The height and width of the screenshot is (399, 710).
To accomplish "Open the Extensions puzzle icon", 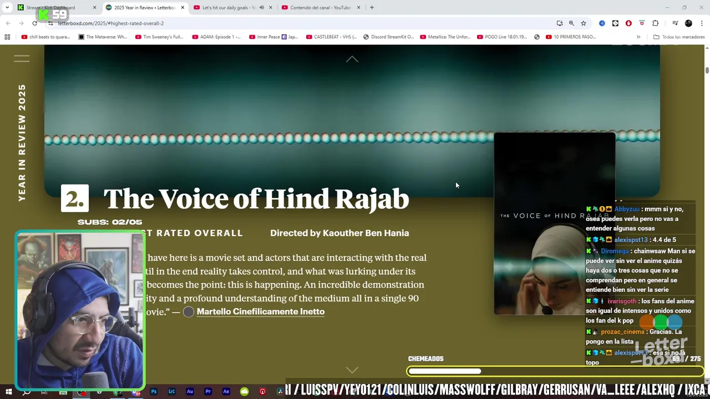I will (x=656, y=23).
